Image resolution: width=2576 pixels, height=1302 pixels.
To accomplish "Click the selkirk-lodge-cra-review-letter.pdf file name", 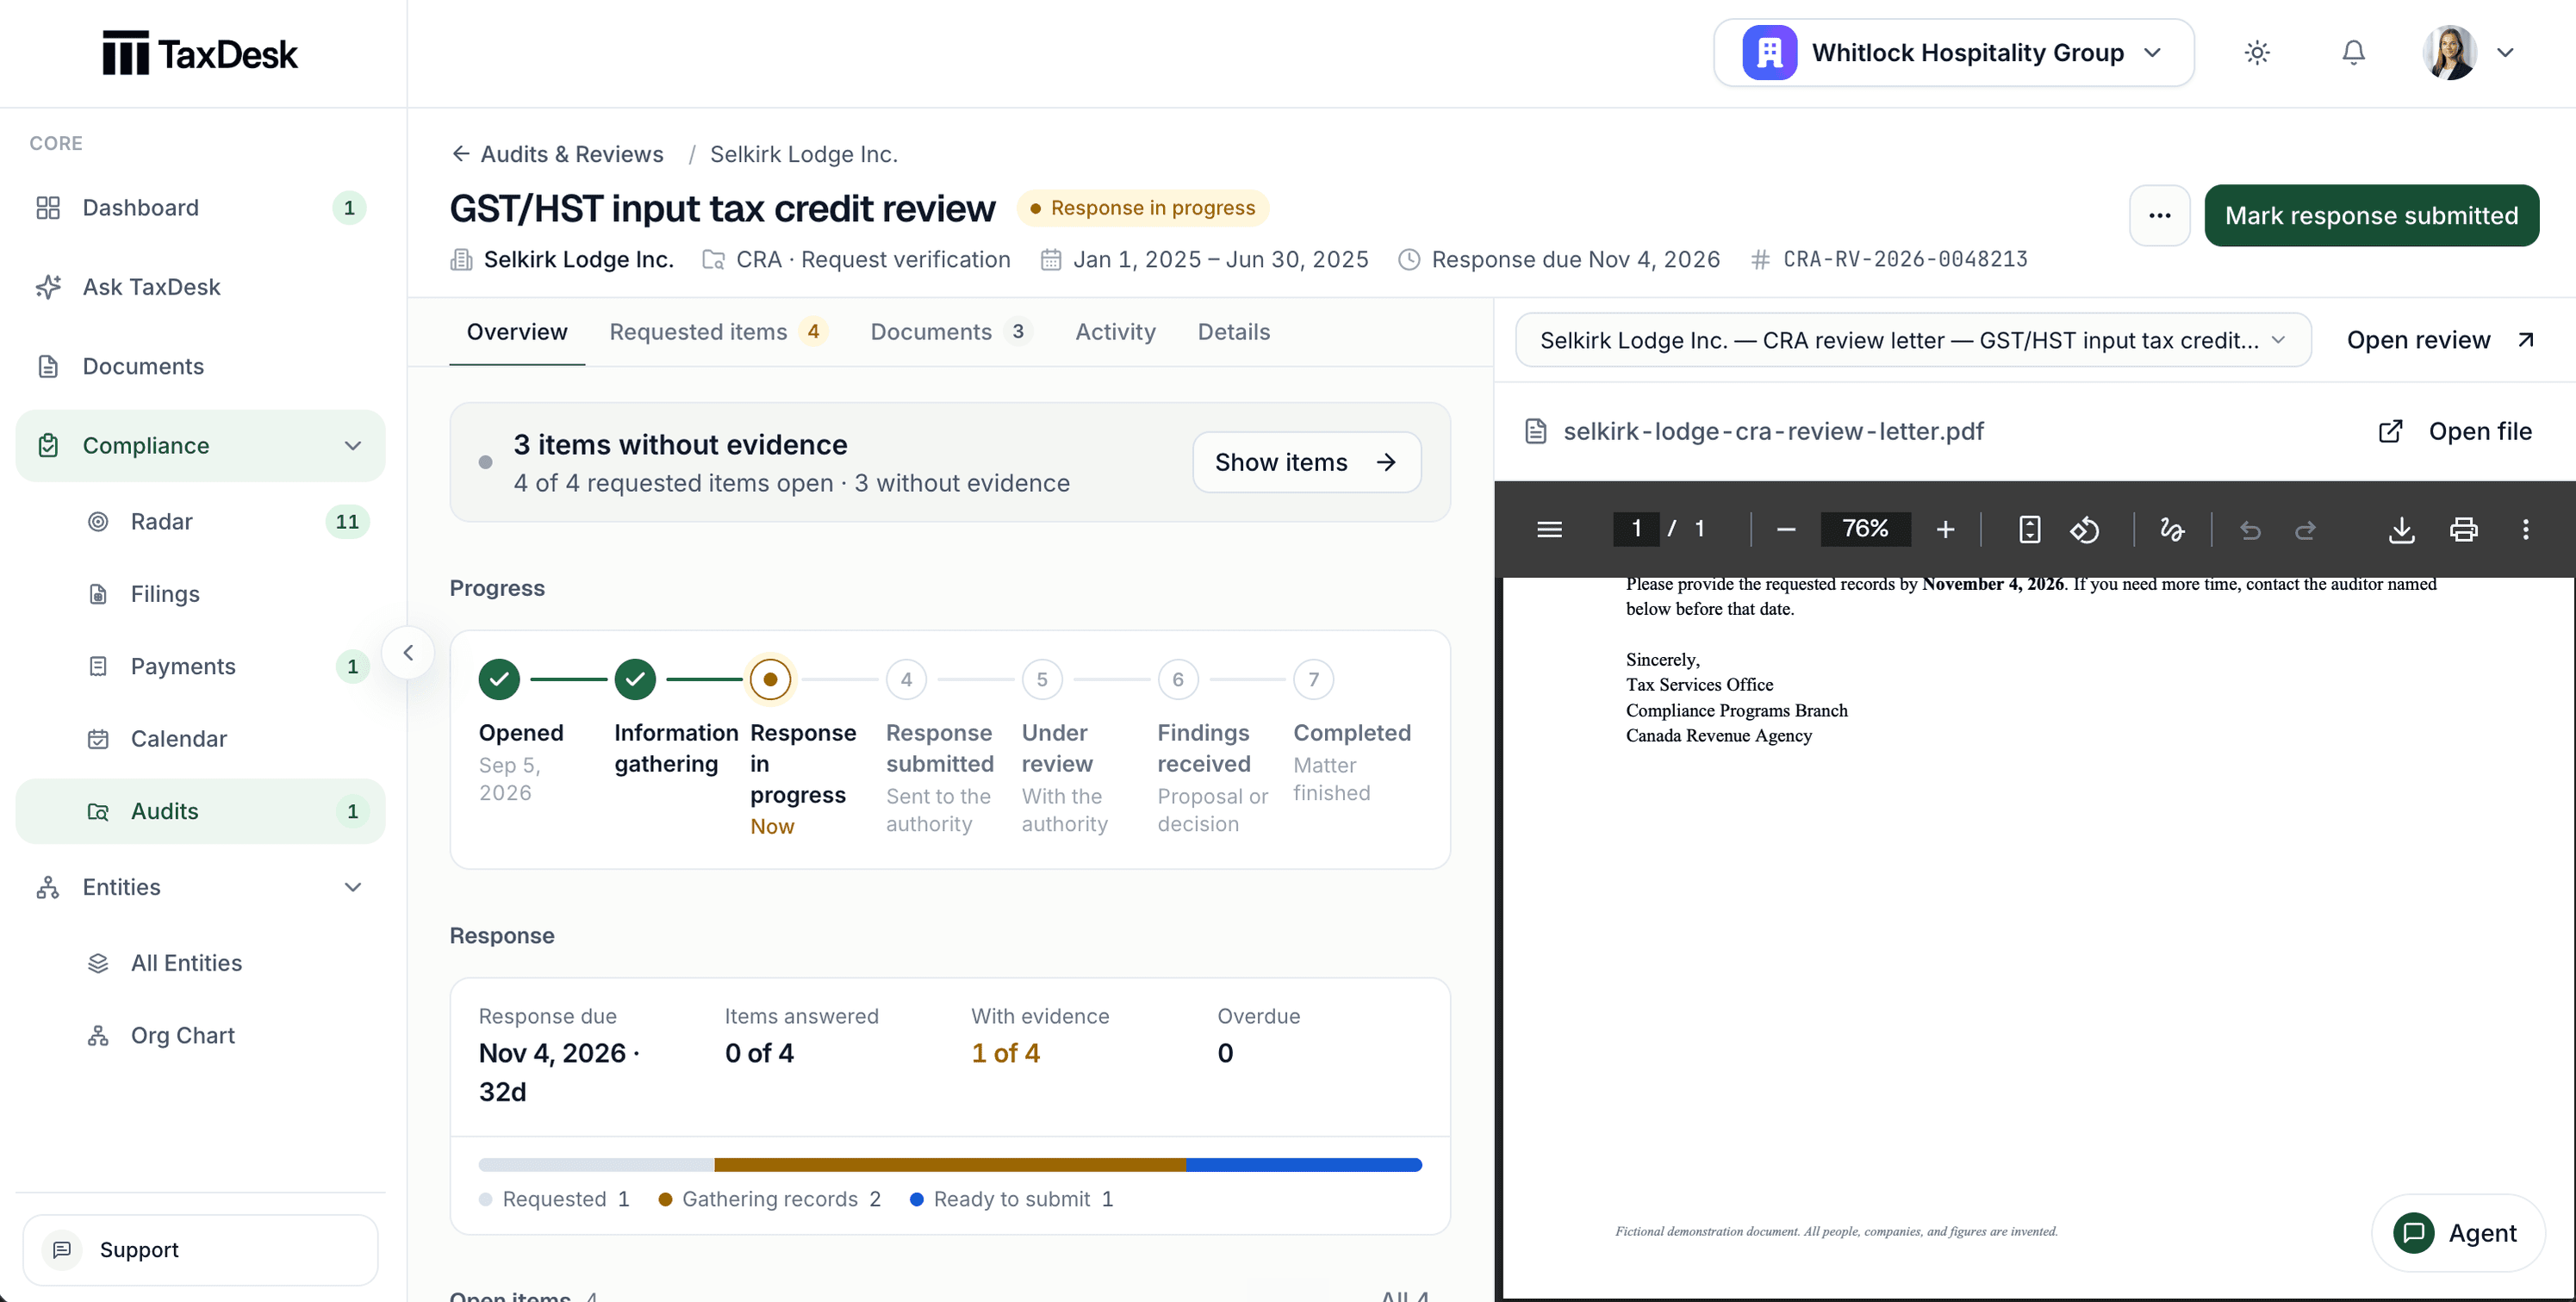I will pos(1773,431).
